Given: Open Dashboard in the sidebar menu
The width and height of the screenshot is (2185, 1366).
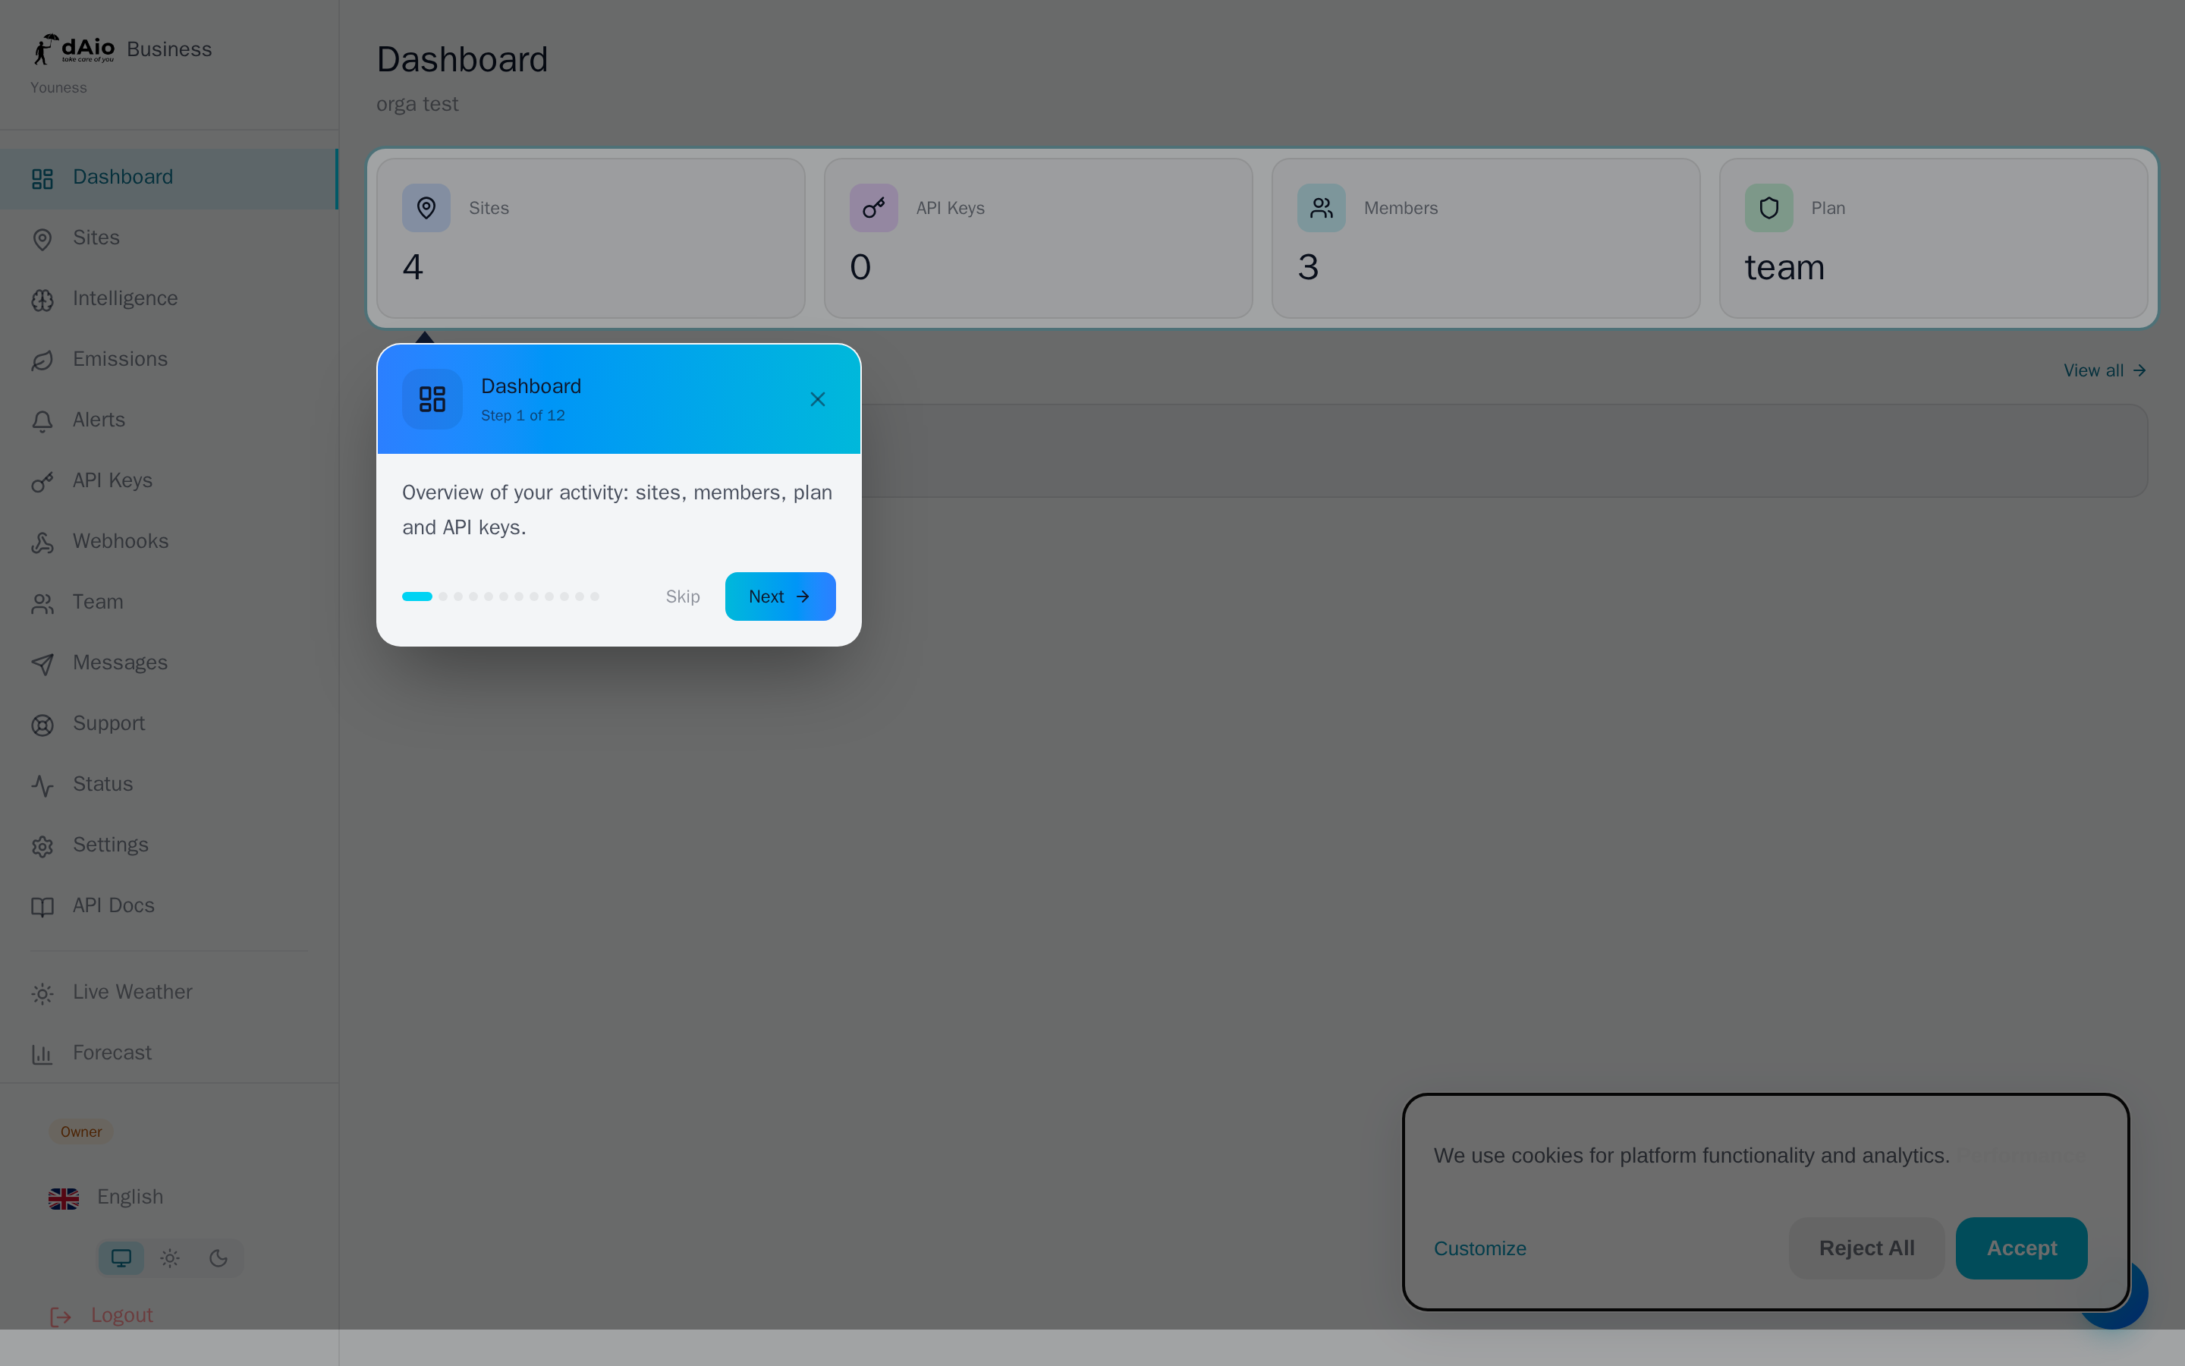Looking at the screenshot, I should [169, 178].
